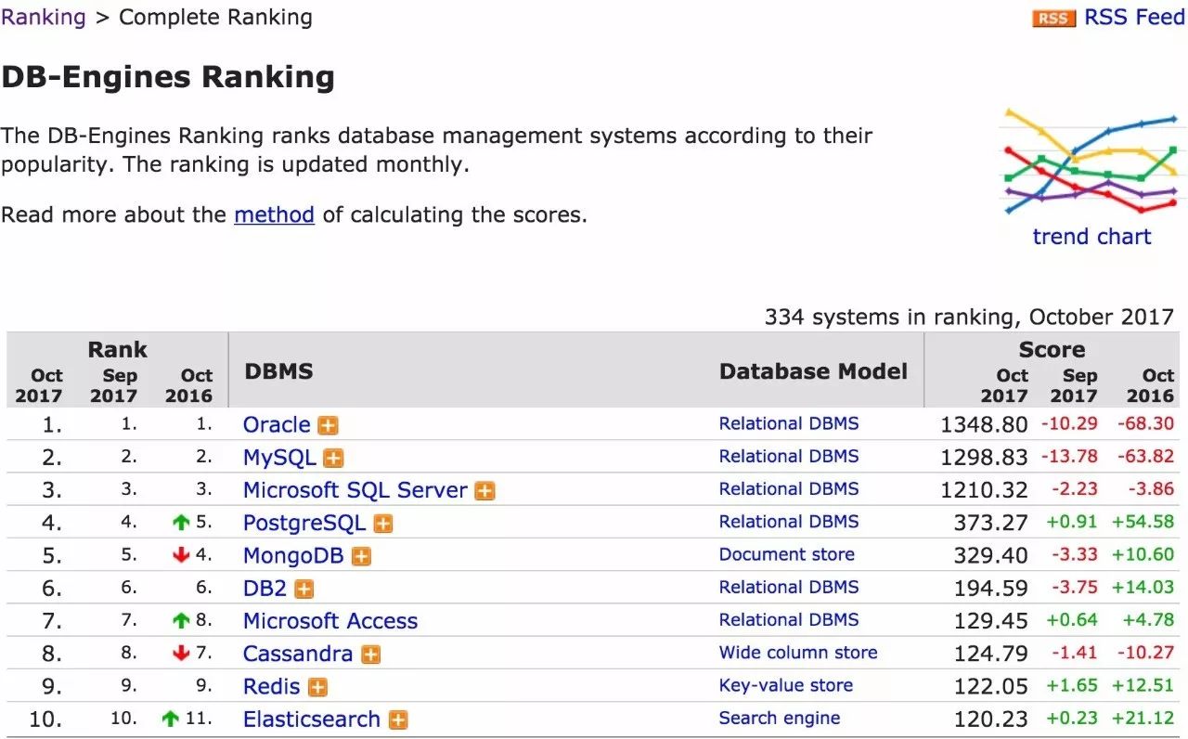1188x739 pixels.
Task: Click the Database Model column header
Action: [813, 372]
